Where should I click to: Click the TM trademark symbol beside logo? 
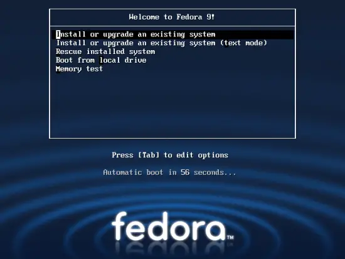tap(230, 238)
